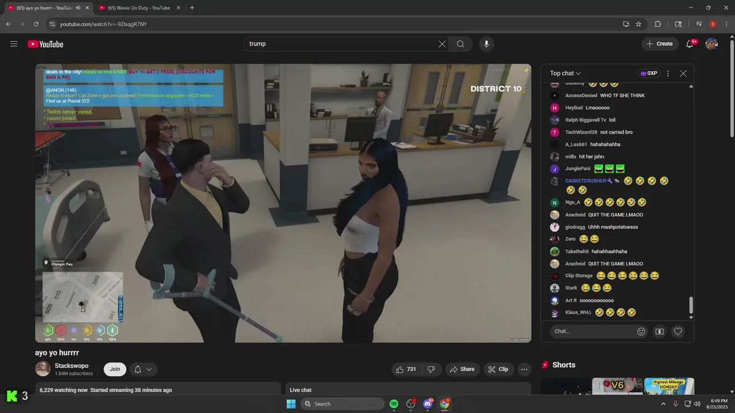Send a heart reaction in chat
735x413 pixels.
coord(678,331)
